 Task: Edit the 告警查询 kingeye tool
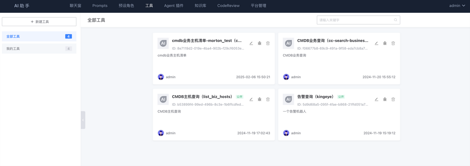click(x=376, y=99)
